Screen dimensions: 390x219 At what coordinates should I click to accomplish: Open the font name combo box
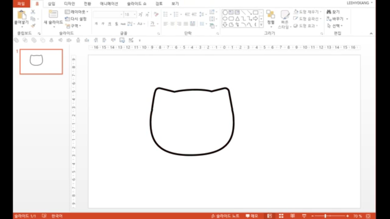[x=108, y=14]
